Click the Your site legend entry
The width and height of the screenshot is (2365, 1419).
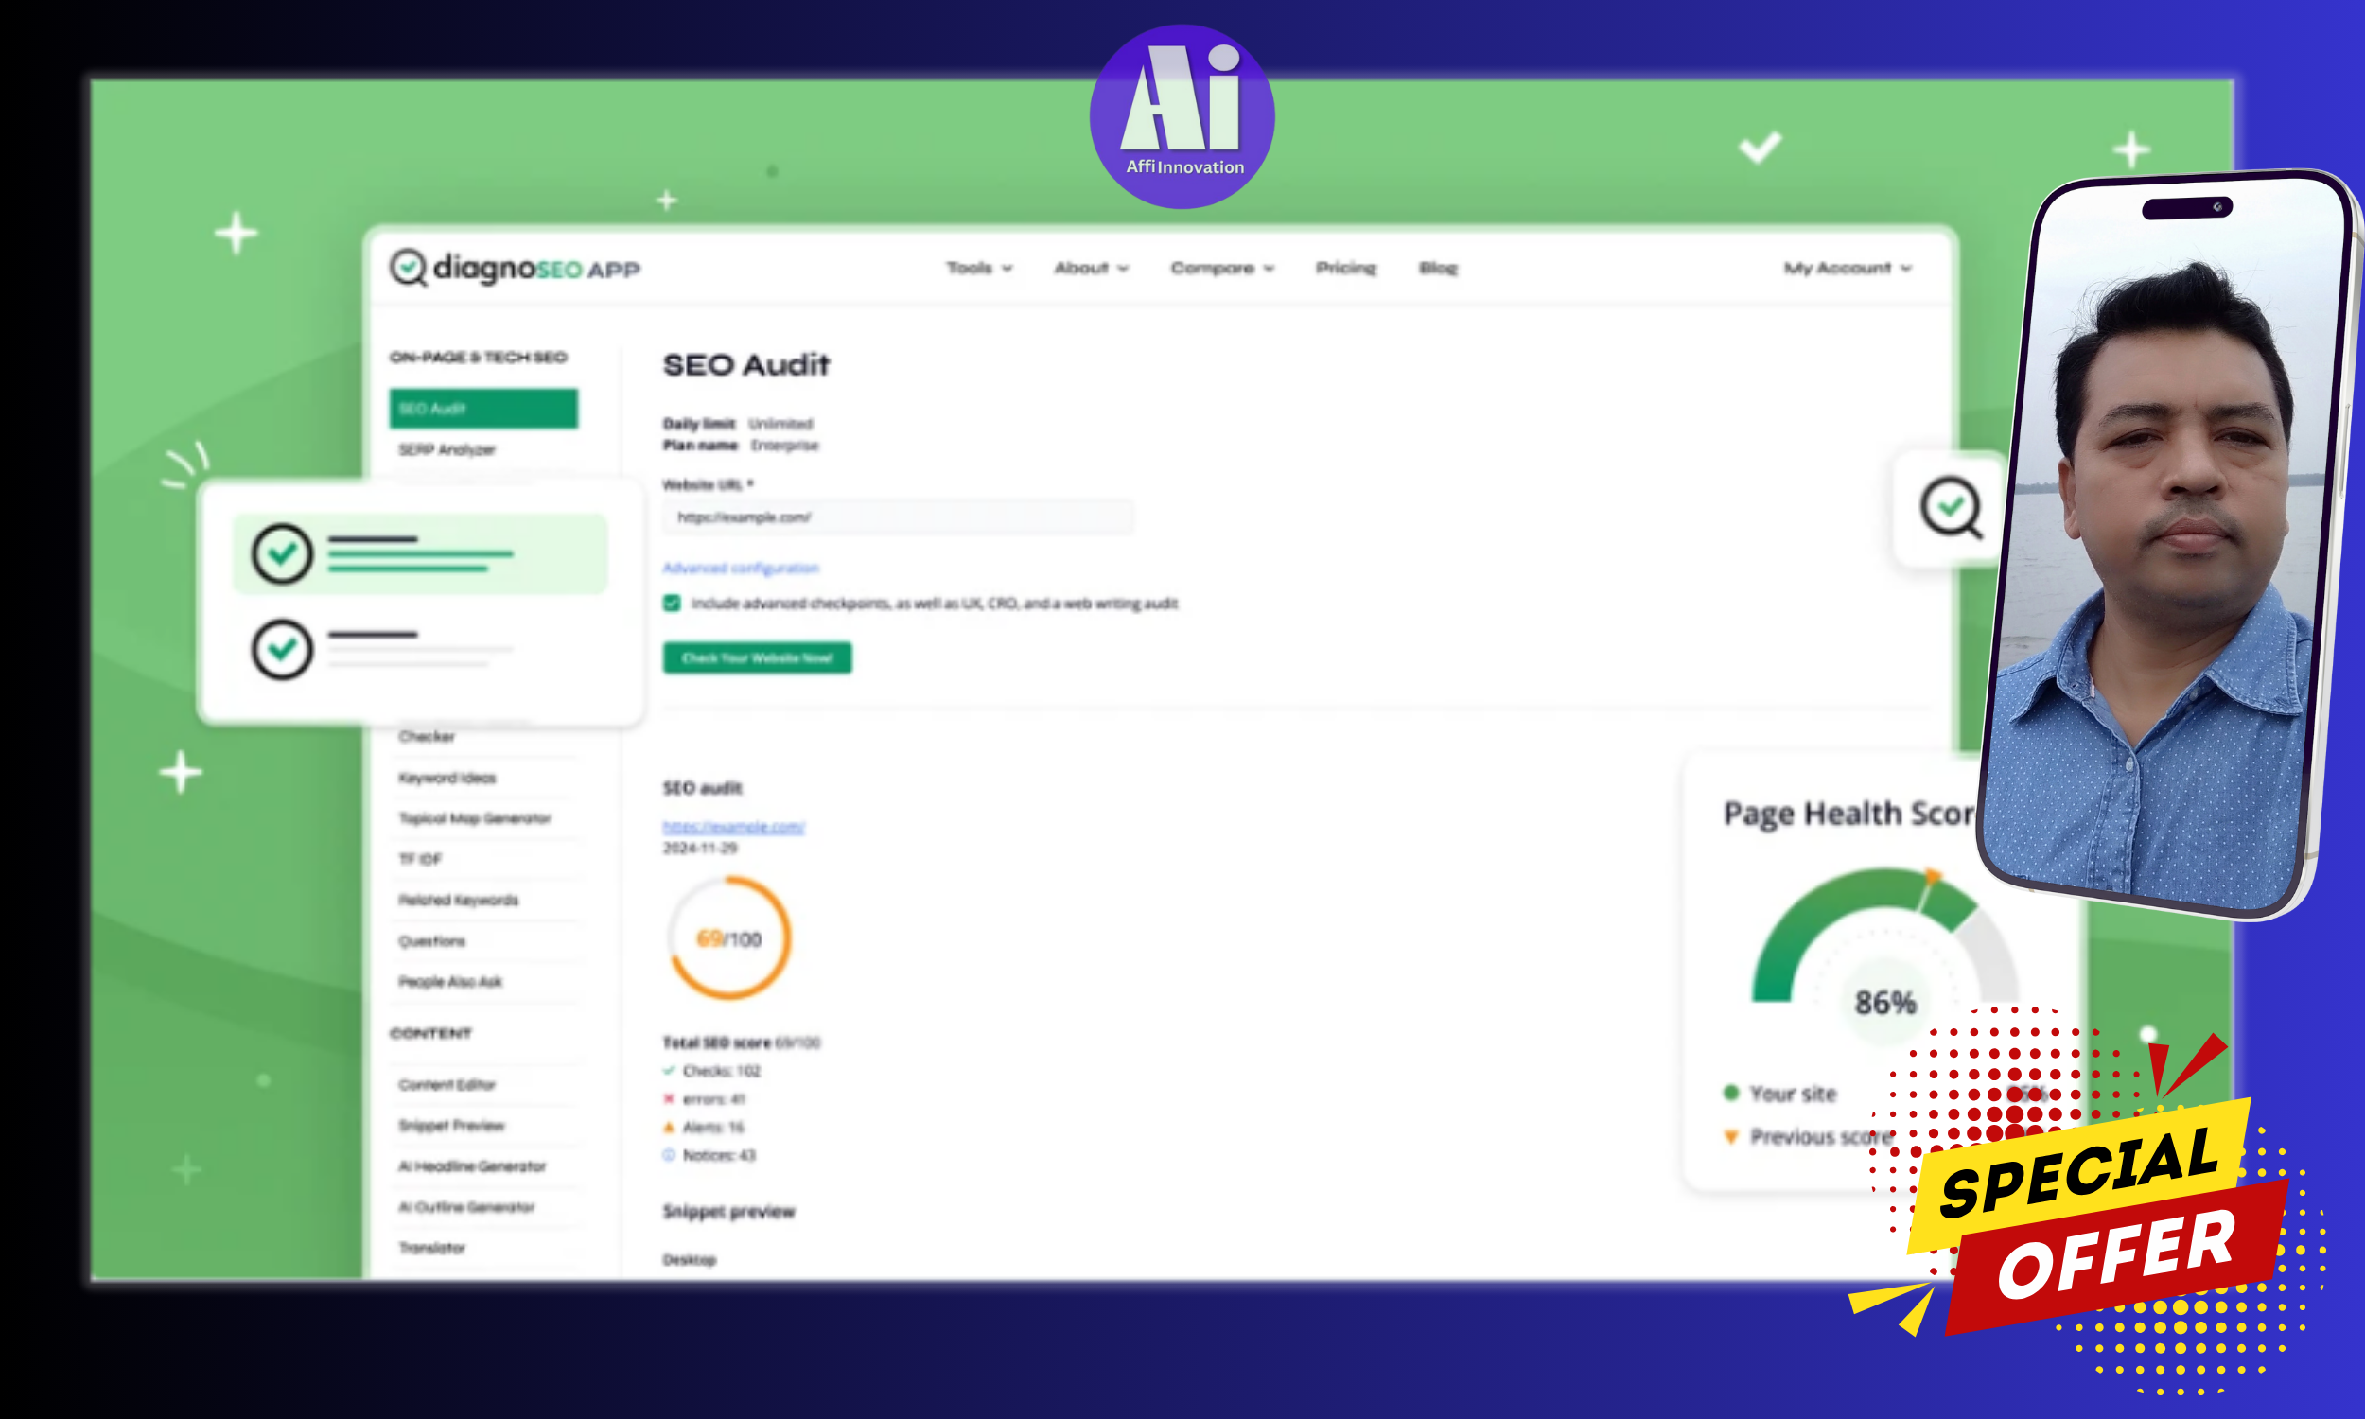point(1779,1093)
